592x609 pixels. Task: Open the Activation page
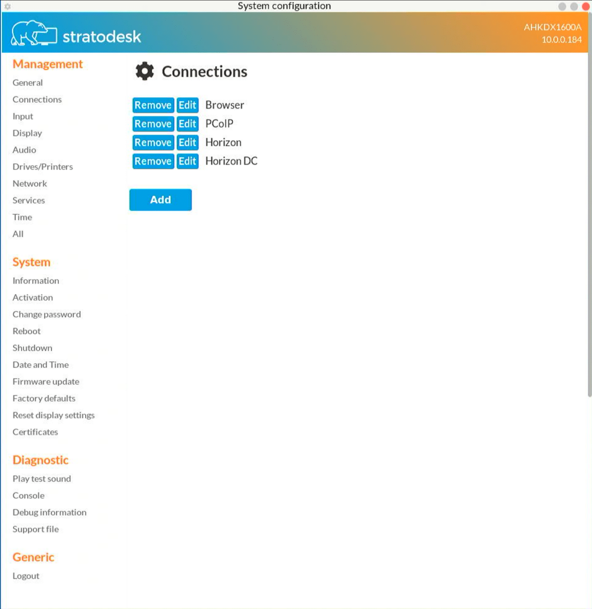tap(33, 297)
